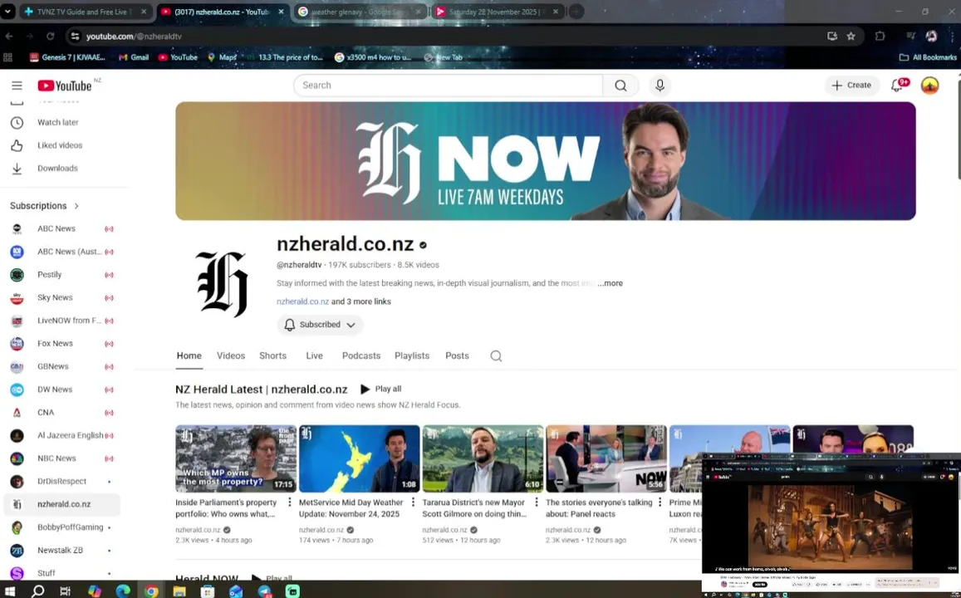
Task: Open options for Tararua District's new Mayor video
Action: (x=537, y=502)
